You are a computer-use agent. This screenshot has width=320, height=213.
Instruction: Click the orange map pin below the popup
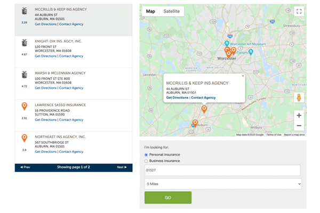coord(204,109)
